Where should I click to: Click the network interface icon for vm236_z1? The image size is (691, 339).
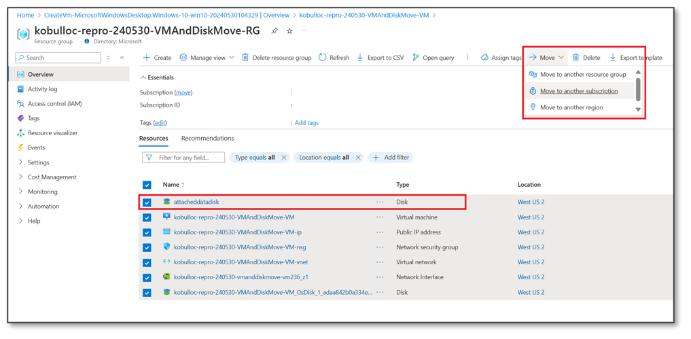point(166,277)
